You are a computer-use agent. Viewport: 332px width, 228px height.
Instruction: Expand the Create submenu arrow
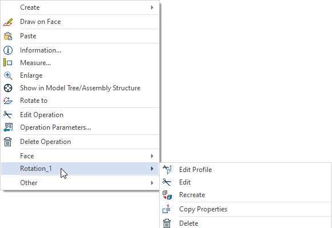coord(152,7)
